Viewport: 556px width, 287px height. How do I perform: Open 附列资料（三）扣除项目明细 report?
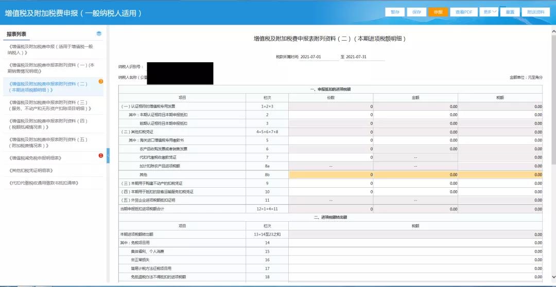50,105
